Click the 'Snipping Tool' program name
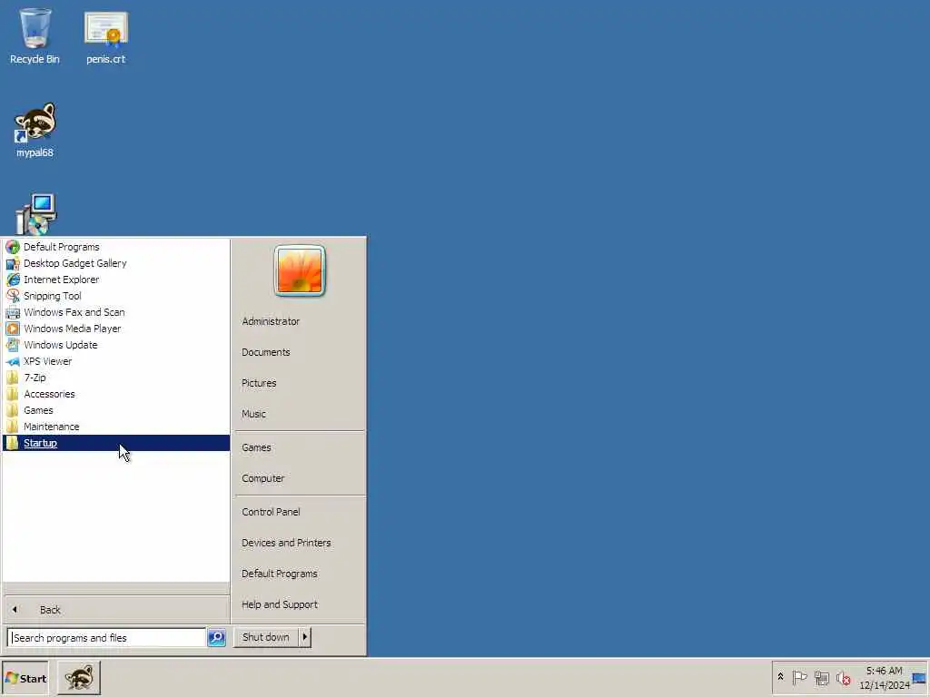 pyautogui.click(x=52, y=296)
